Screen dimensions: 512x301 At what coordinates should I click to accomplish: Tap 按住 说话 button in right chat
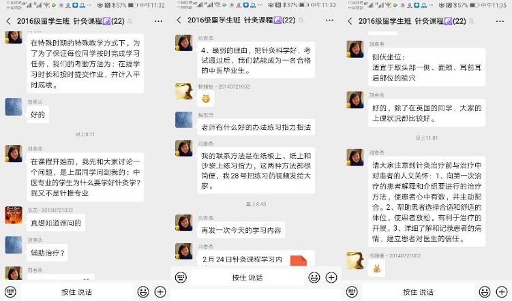(418, 291)
